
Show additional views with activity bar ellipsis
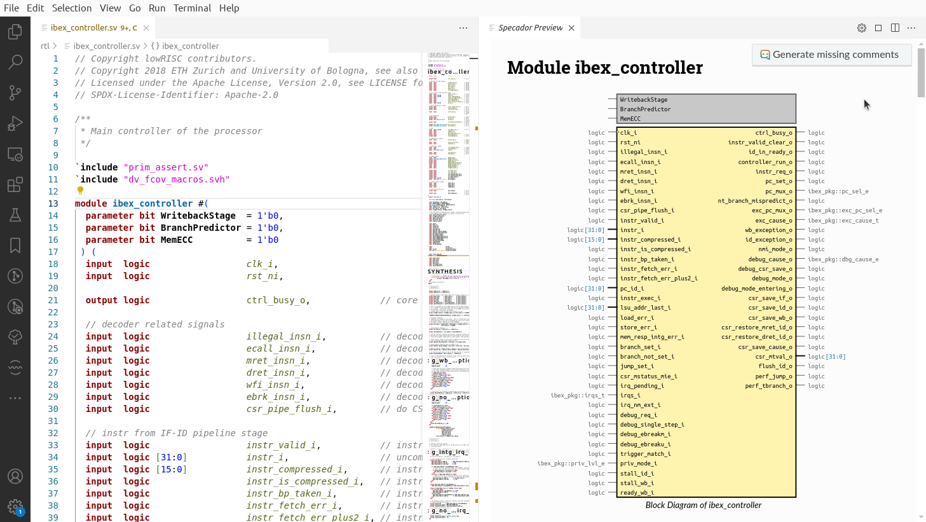[x=15, y=398]
